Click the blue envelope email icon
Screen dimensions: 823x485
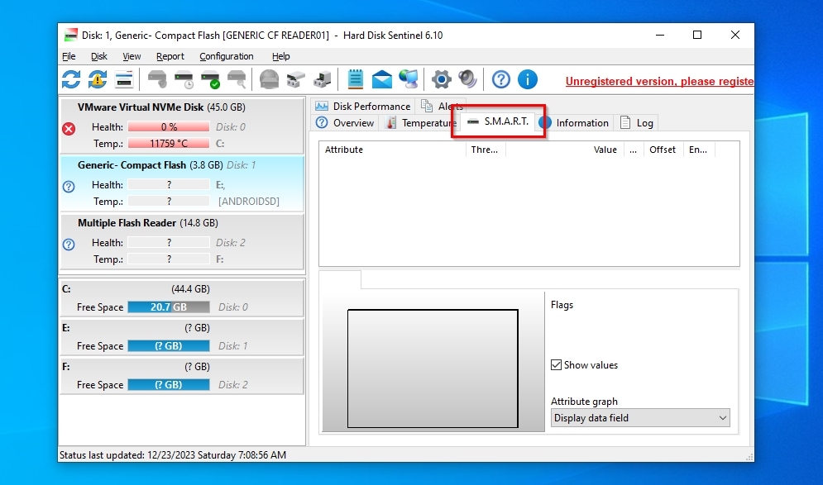[x=382, y=79]
